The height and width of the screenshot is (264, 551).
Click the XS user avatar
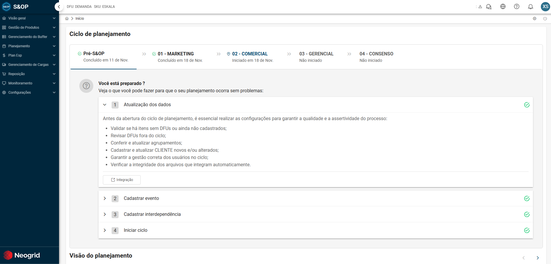[545, 7]
